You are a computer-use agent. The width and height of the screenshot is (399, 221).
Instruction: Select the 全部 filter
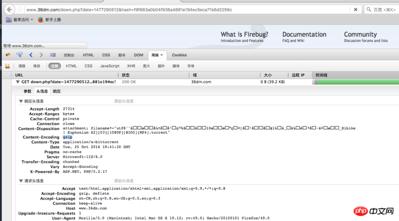click(x=54, y=66)
